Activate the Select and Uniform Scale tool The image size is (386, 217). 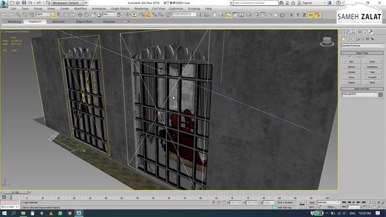pos(93,15)
